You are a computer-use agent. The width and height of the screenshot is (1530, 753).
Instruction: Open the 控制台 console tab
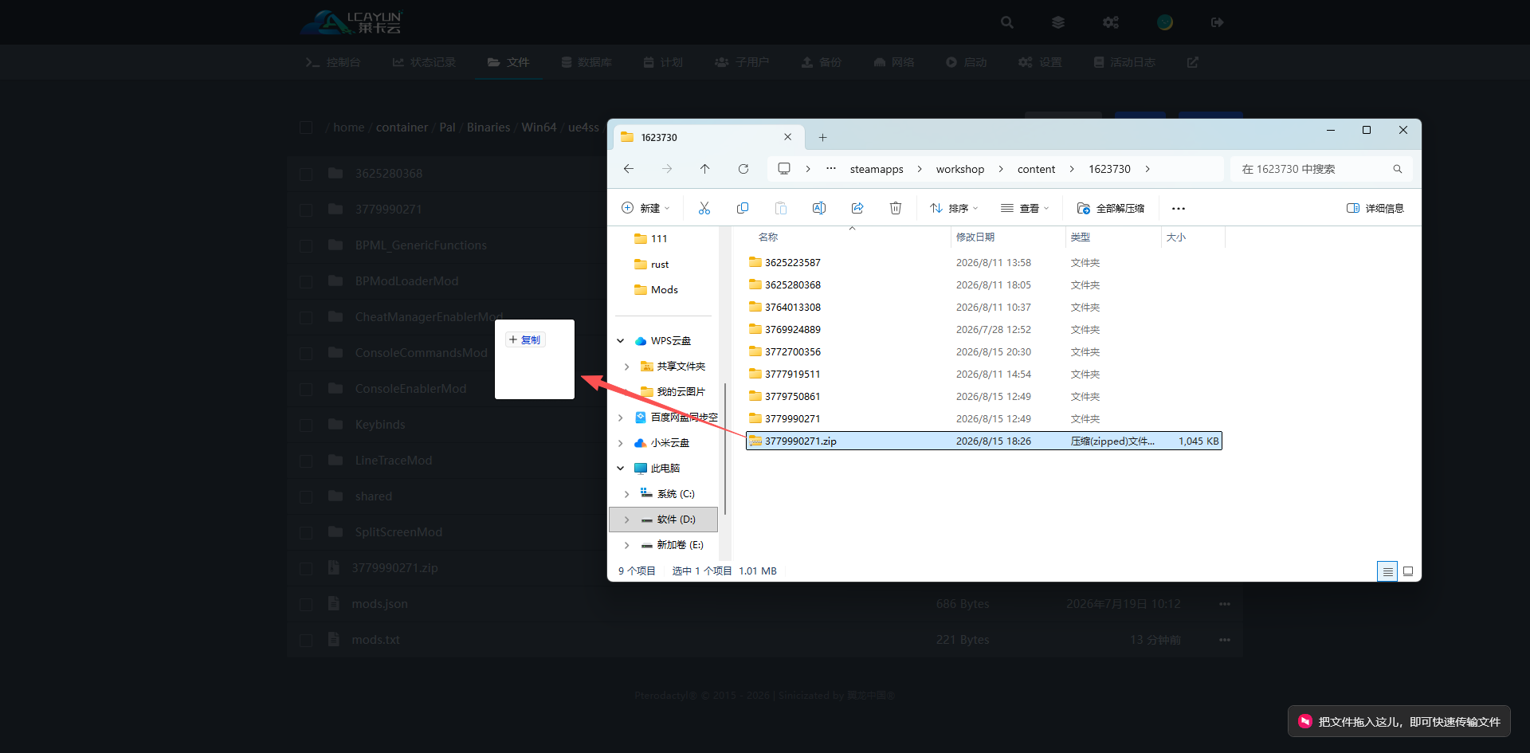333,62
